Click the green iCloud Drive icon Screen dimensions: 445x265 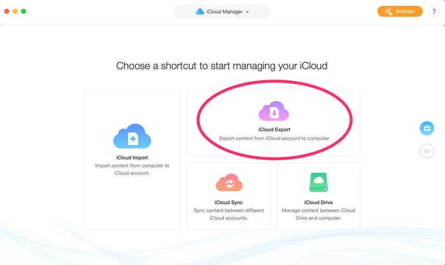(318, 182)
